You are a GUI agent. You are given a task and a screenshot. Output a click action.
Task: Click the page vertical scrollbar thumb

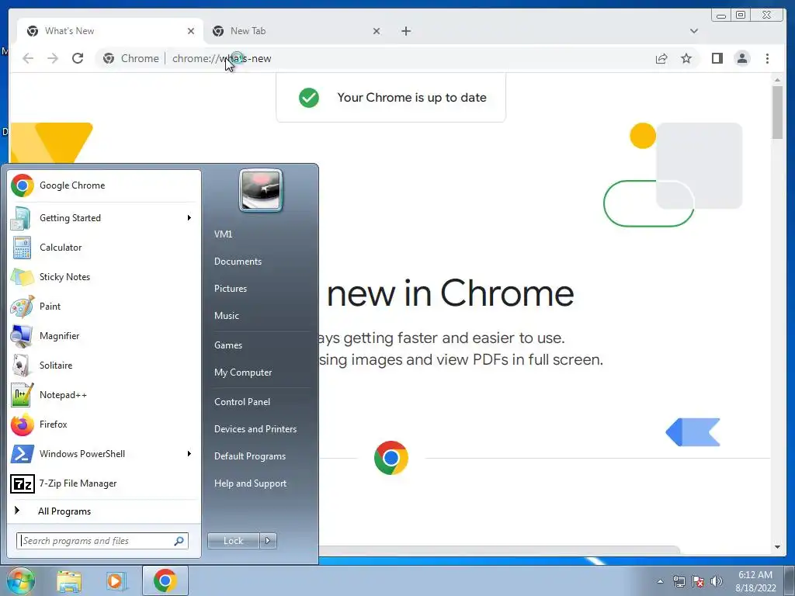[x=777, y=112]
